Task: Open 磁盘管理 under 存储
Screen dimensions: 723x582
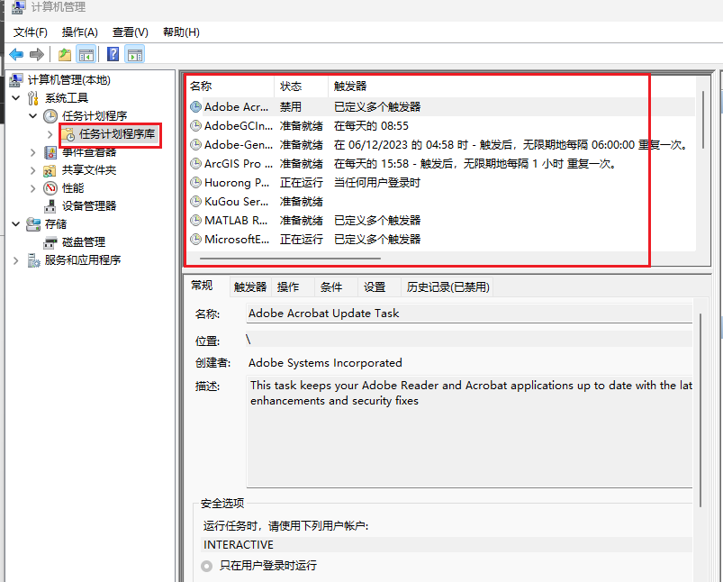Action: click(x=83, y=241)
